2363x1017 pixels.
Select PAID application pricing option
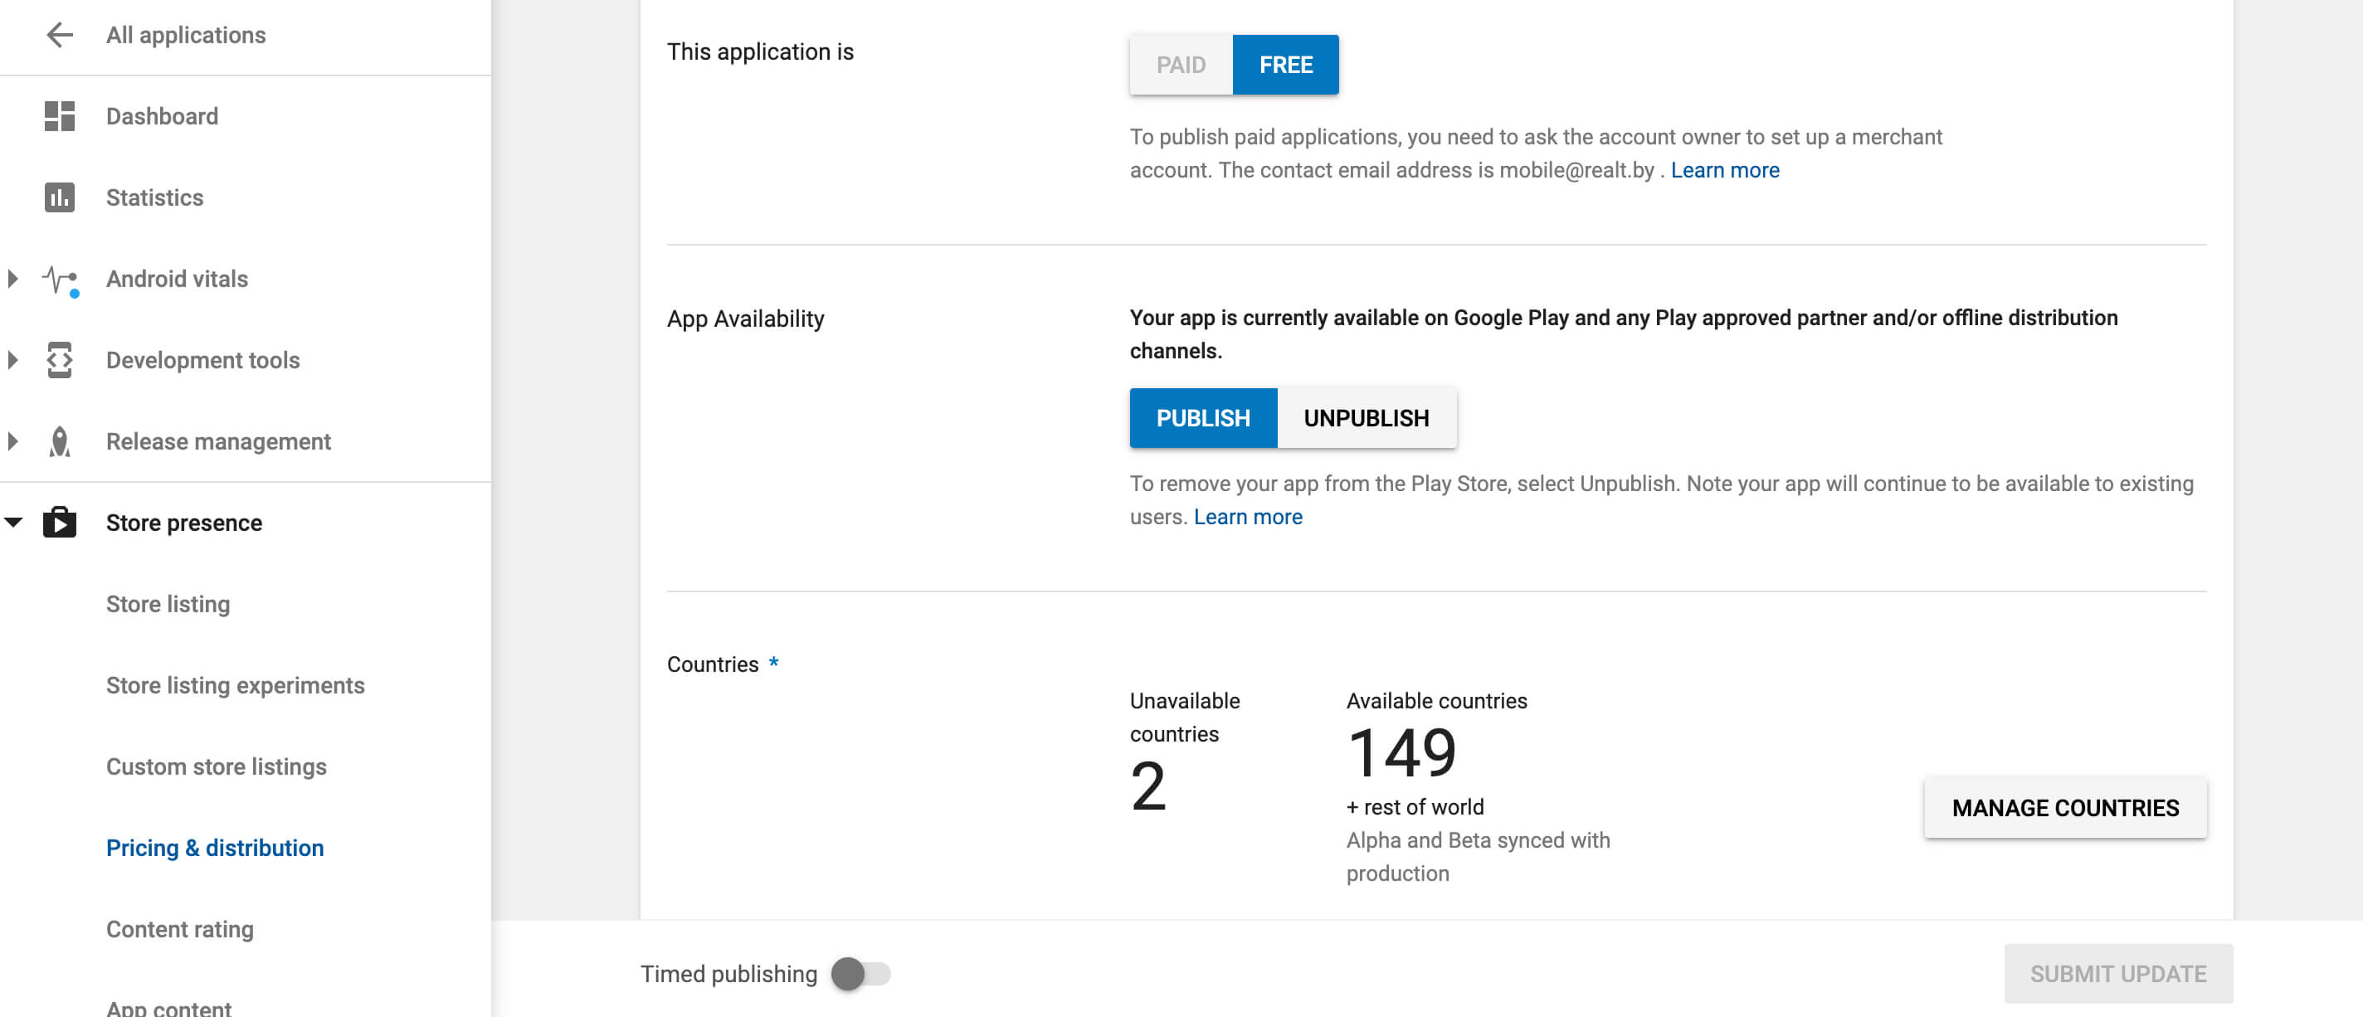click(x=1181, y=63)
